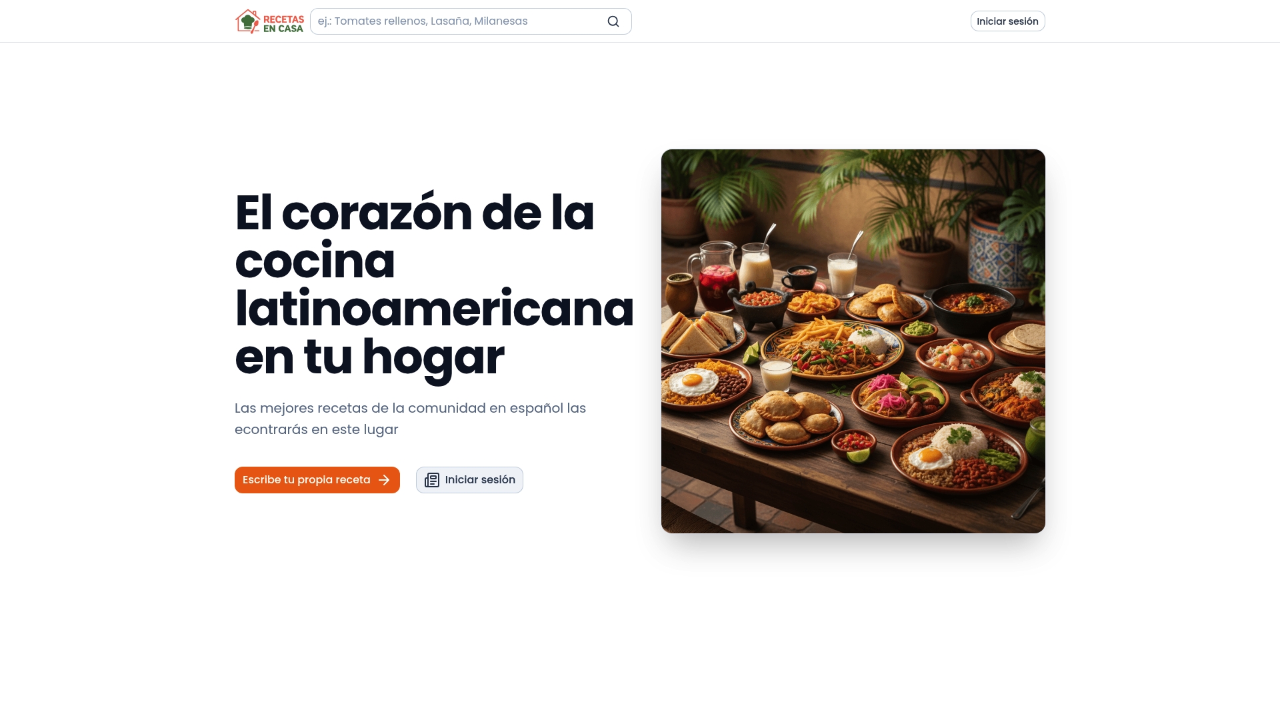Click the magnifying glass search icon
This screenshot has height=720, width=1280.
[613, 21]
